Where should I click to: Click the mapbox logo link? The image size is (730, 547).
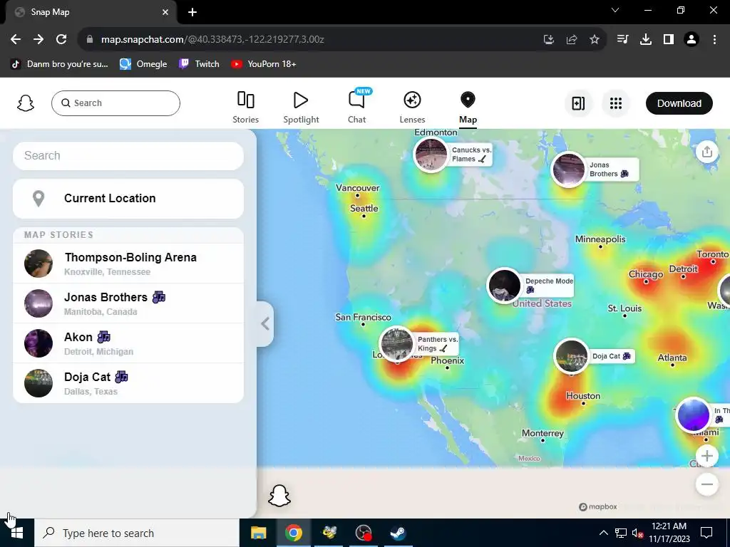click(598, 506)
